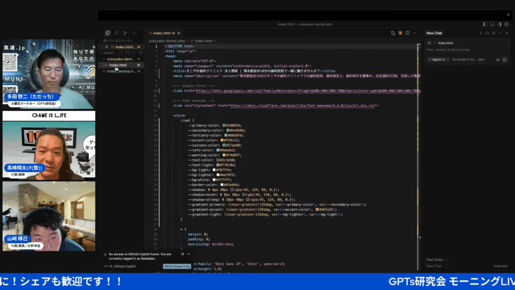Select the index.html editor tab
This screenshot has height=290, width=515.
point(162,33)
